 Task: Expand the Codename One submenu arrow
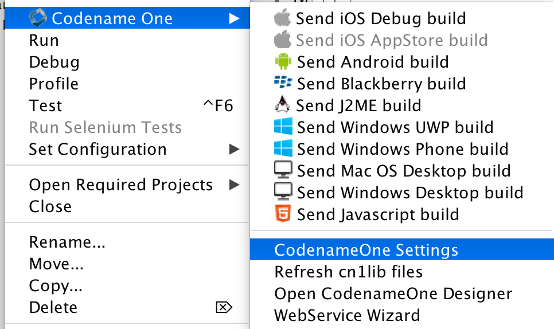coord(233,18)
